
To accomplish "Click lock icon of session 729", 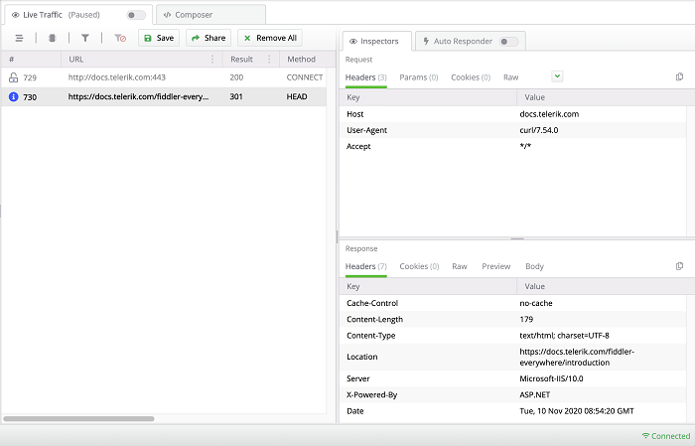I will click(x=13, y=77).
